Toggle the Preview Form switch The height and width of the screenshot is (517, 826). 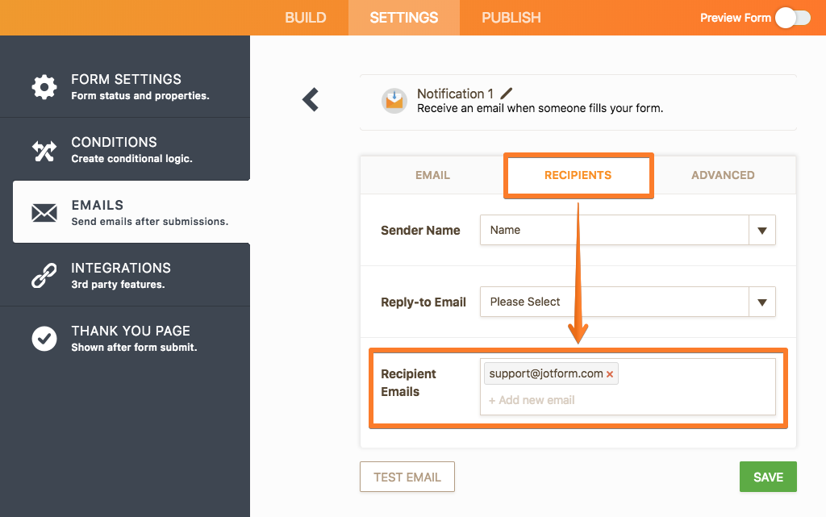click(x=792, y=18)
